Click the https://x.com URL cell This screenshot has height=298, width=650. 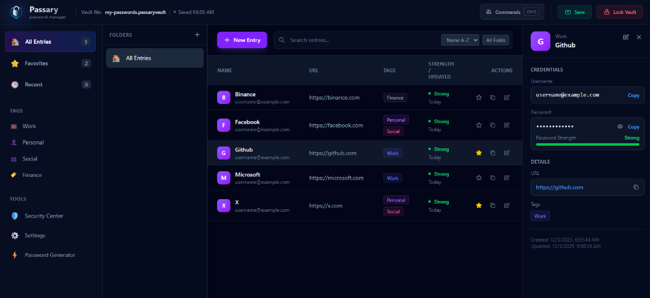coord(326,205)
